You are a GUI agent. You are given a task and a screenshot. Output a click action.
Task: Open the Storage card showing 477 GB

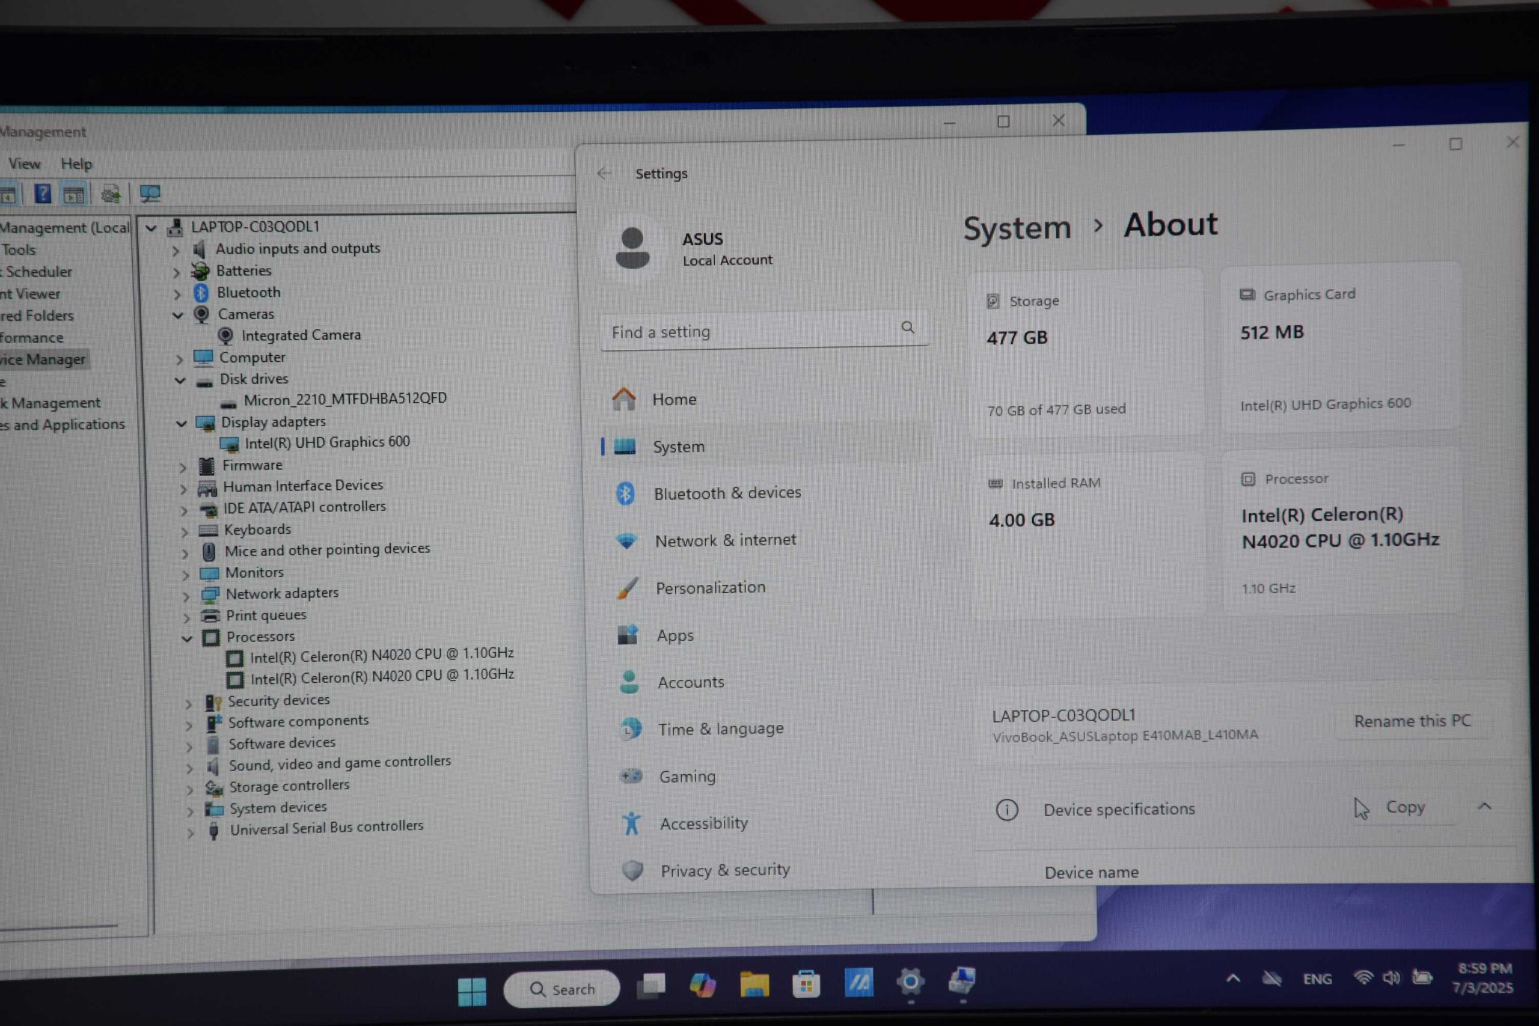click(x=1086, y=352)
